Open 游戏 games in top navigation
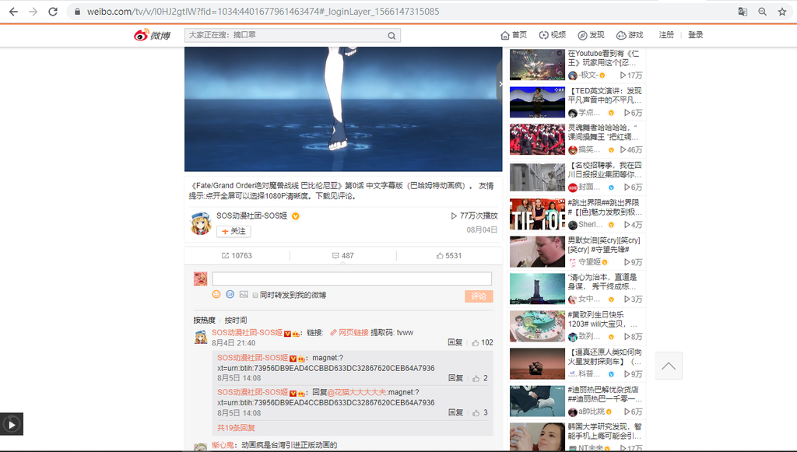This screenshot has width=797, height=452. (630, 35)
